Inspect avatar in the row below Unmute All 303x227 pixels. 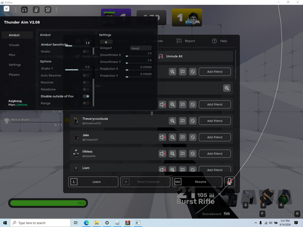coord(173,71)
